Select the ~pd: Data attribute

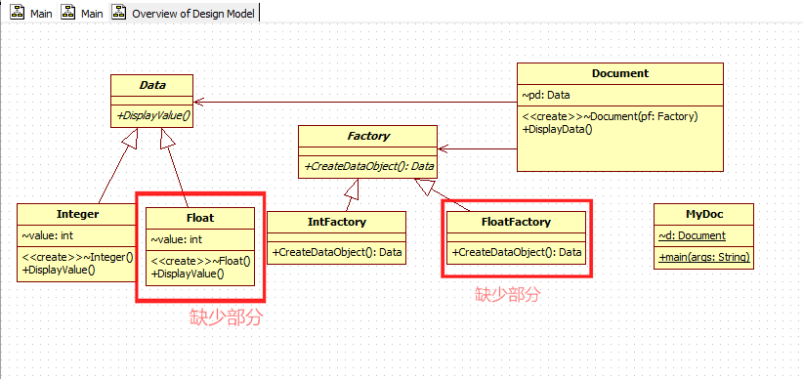click(546, 95)
